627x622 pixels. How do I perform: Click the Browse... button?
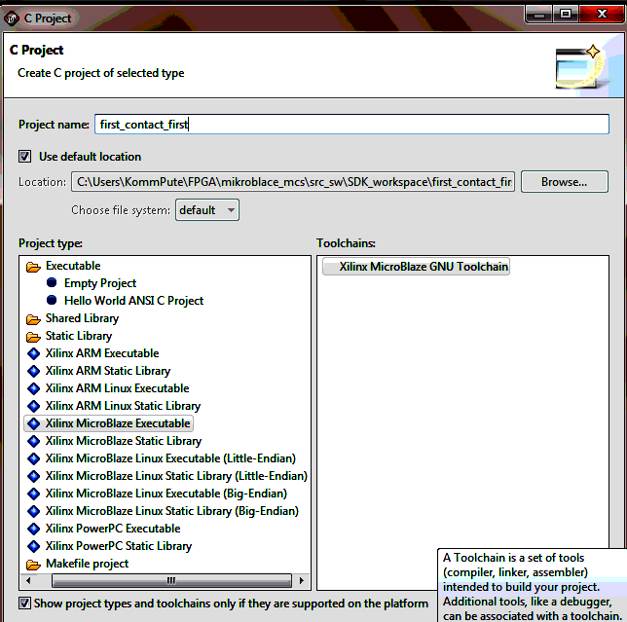point(565,182)
